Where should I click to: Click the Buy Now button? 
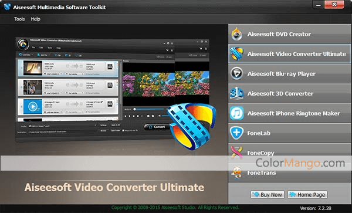268,195
